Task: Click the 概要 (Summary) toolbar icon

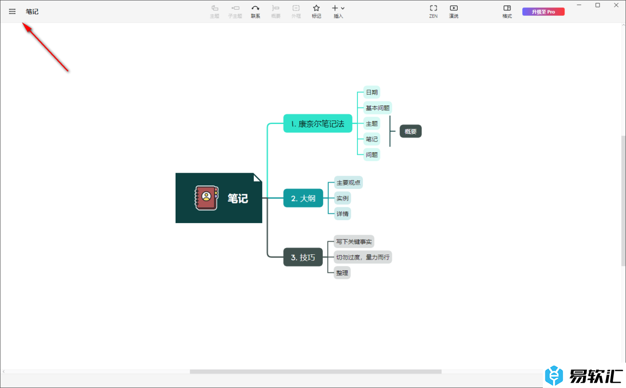Action: click(276, 11)
